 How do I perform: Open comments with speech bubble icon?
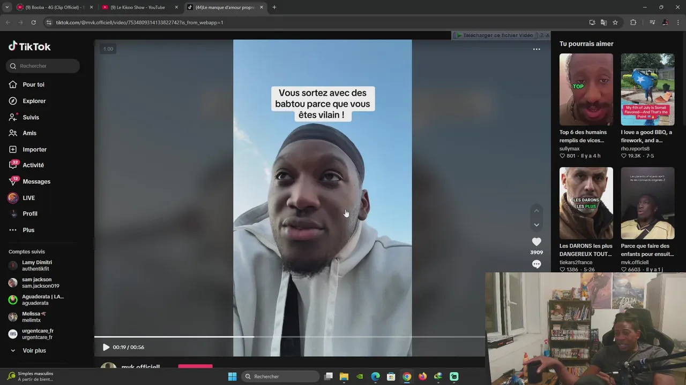(536, 264)
